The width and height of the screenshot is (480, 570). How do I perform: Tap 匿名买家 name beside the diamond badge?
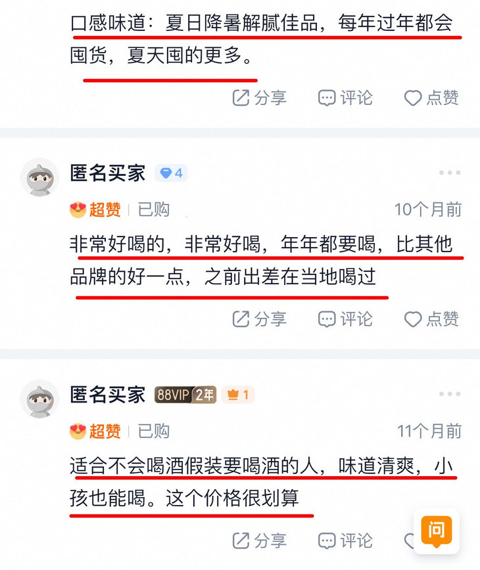[x=108, y=173]
